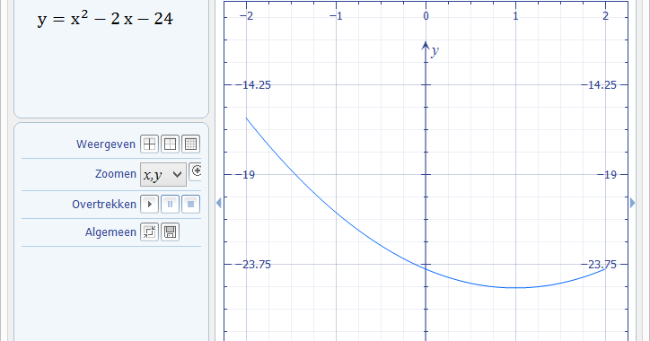This screenshot has width=650, height=341.
Task: Select the boxed-axes display icon
Action: coord(170,144)
